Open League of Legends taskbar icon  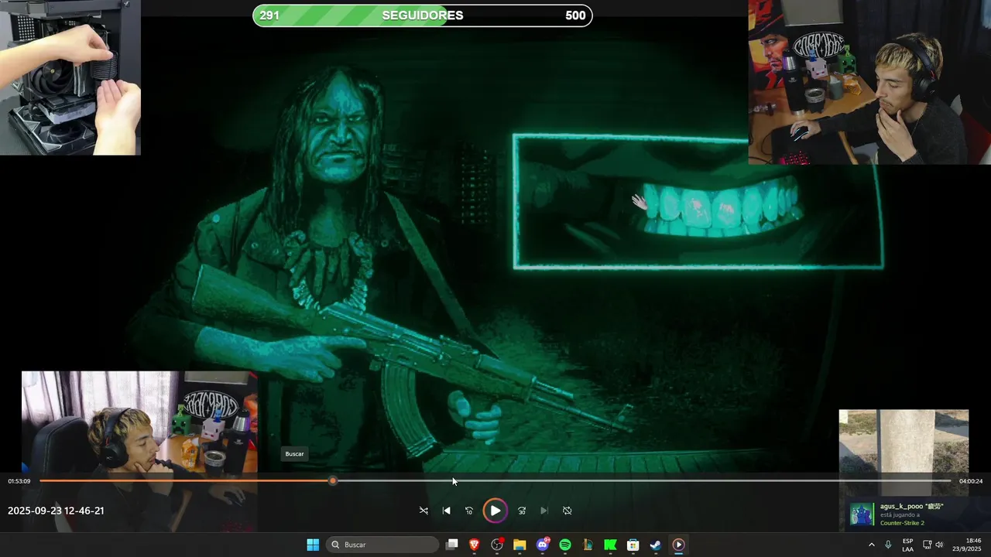[588, 545]
